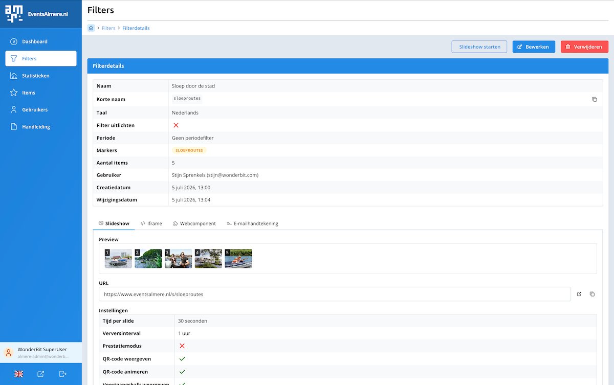Select preview thumbnail number 1
The image size is (614, 385).
pyautogui.click(x=118, y=259)
